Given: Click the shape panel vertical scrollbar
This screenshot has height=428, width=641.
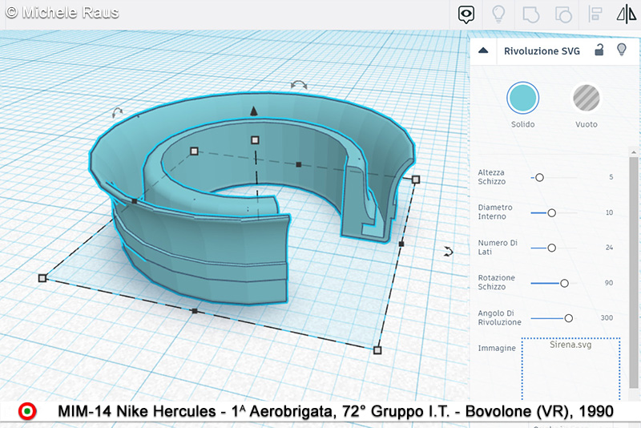Looking at the screenshot, I should click(x=633, y=272).
